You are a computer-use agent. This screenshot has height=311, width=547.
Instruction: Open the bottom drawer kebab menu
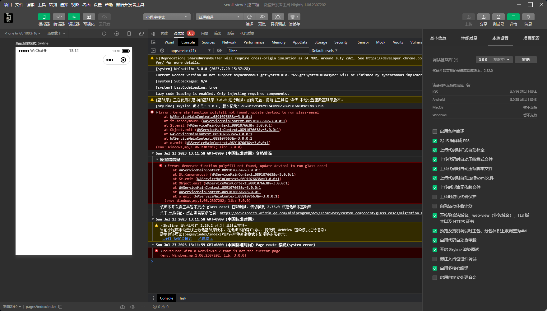click(153, 298)
